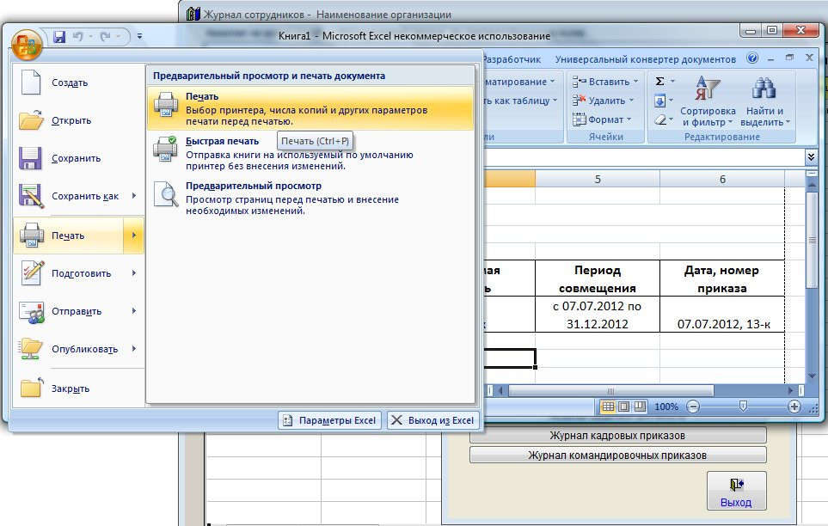Screen dimensions: 828x526
Task: Expand the Insert (Вставить) cells dropdown
Action: (635, 82)
